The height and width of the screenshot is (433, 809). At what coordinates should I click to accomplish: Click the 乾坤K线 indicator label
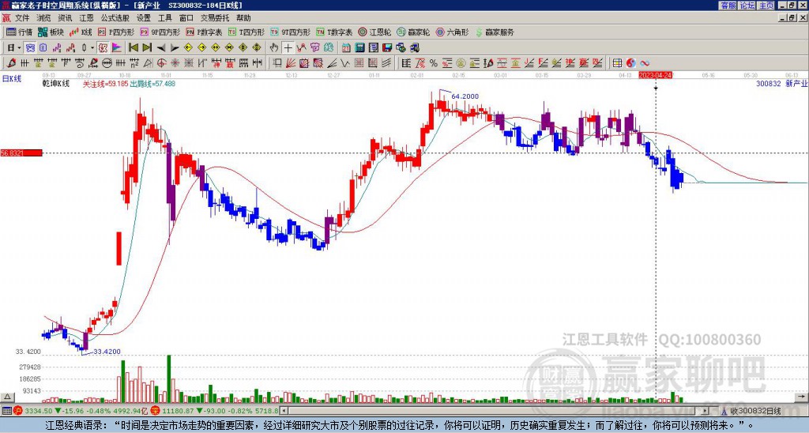pyautogui.click(x=56, y=84)
